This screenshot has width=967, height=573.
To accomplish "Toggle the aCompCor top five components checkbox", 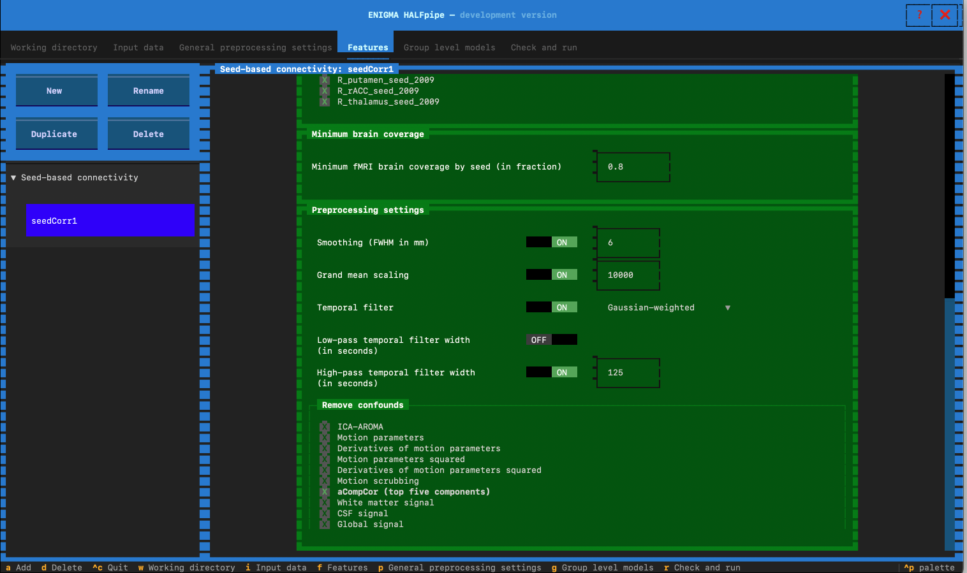I will (325, 492).
